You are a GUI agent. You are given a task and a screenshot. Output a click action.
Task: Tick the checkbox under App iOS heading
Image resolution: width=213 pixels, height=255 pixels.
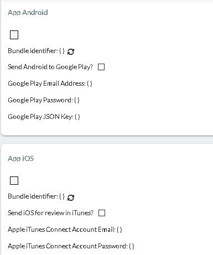pos(14,180)
